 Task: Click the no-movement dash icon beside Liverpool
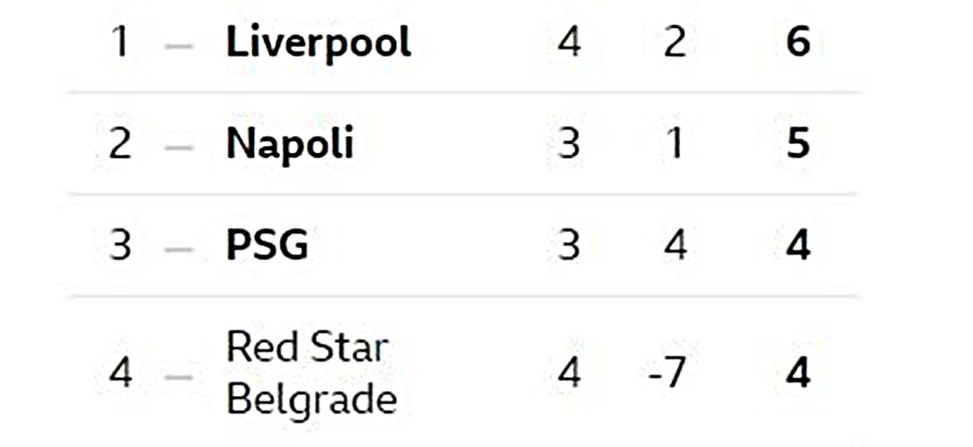[x=179, y=46]
